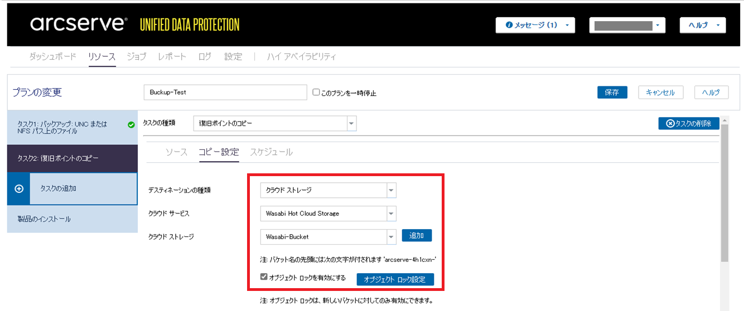
Task: Switch to the コピー設定 tab
Action: (x=219, y=152)
